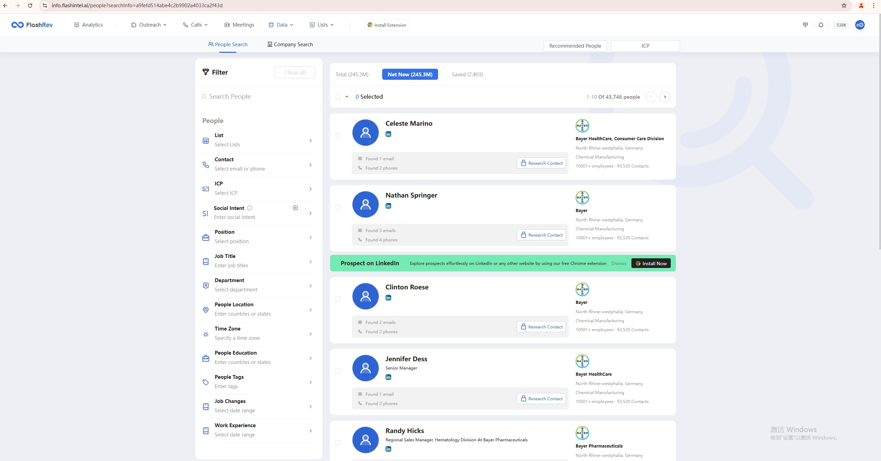Open the Meetings menu item
Viewport: 881px width, 461px height.
(239, 25)
